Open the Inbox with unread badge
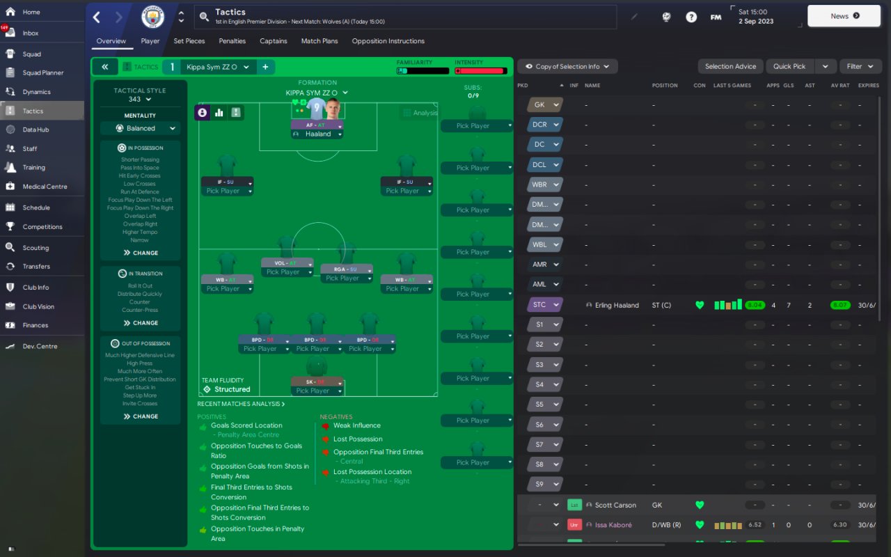 pyautogui.click(x=31, y=33)
